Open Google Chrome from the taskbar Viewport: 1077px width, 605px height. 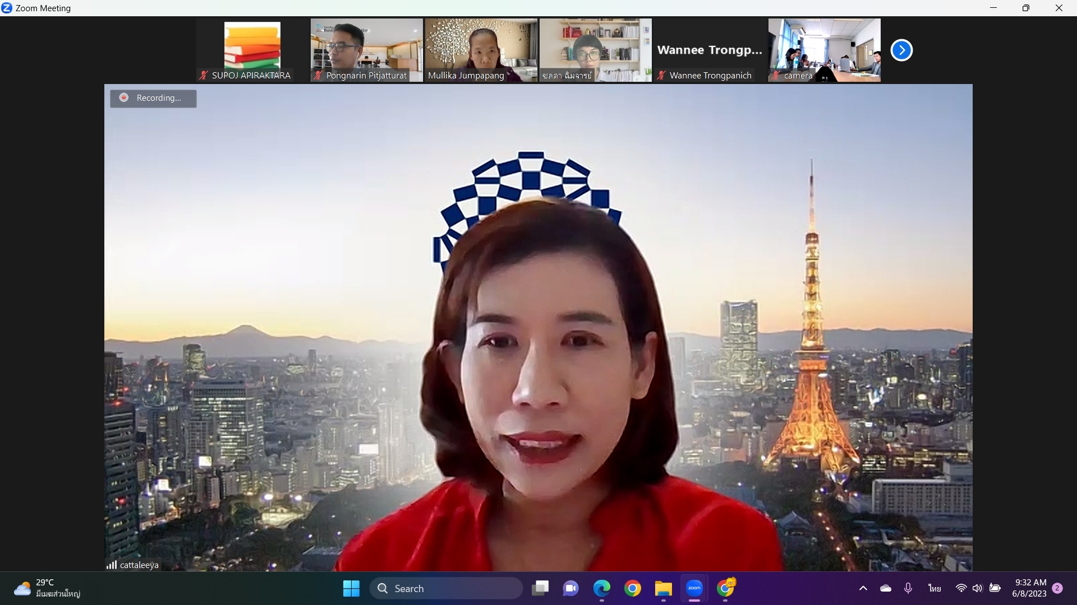coord(633,588)
